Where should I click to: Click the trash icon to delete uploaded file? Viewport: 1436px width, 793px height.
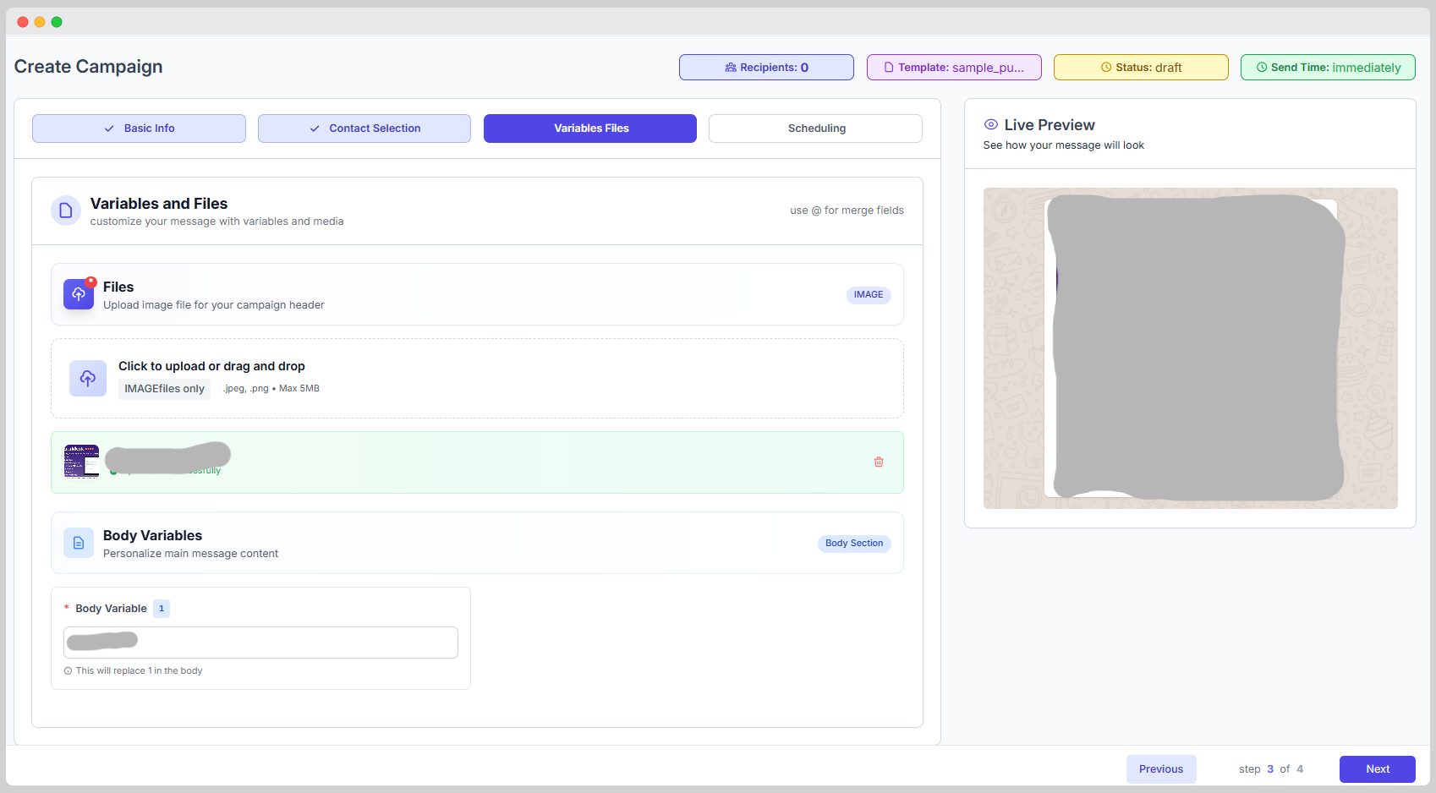point(879,462)
